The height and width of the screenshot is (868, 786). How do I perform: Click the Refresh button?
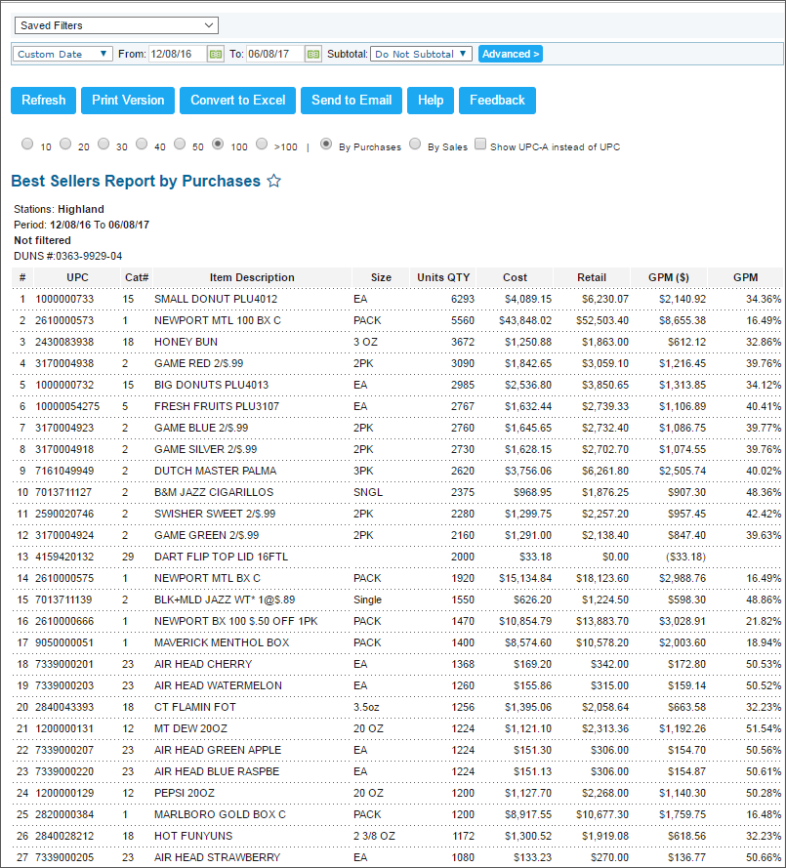point(43,101)
